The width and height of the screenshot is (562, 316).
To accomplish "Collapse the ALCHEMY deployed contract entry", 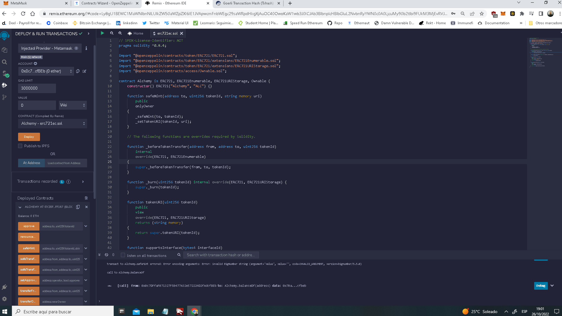I will point(20,207).
